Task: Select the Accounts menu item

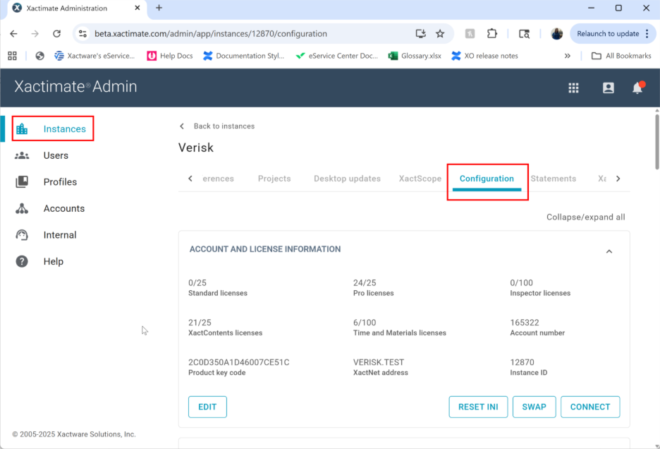Action: [x=64, y=208]
